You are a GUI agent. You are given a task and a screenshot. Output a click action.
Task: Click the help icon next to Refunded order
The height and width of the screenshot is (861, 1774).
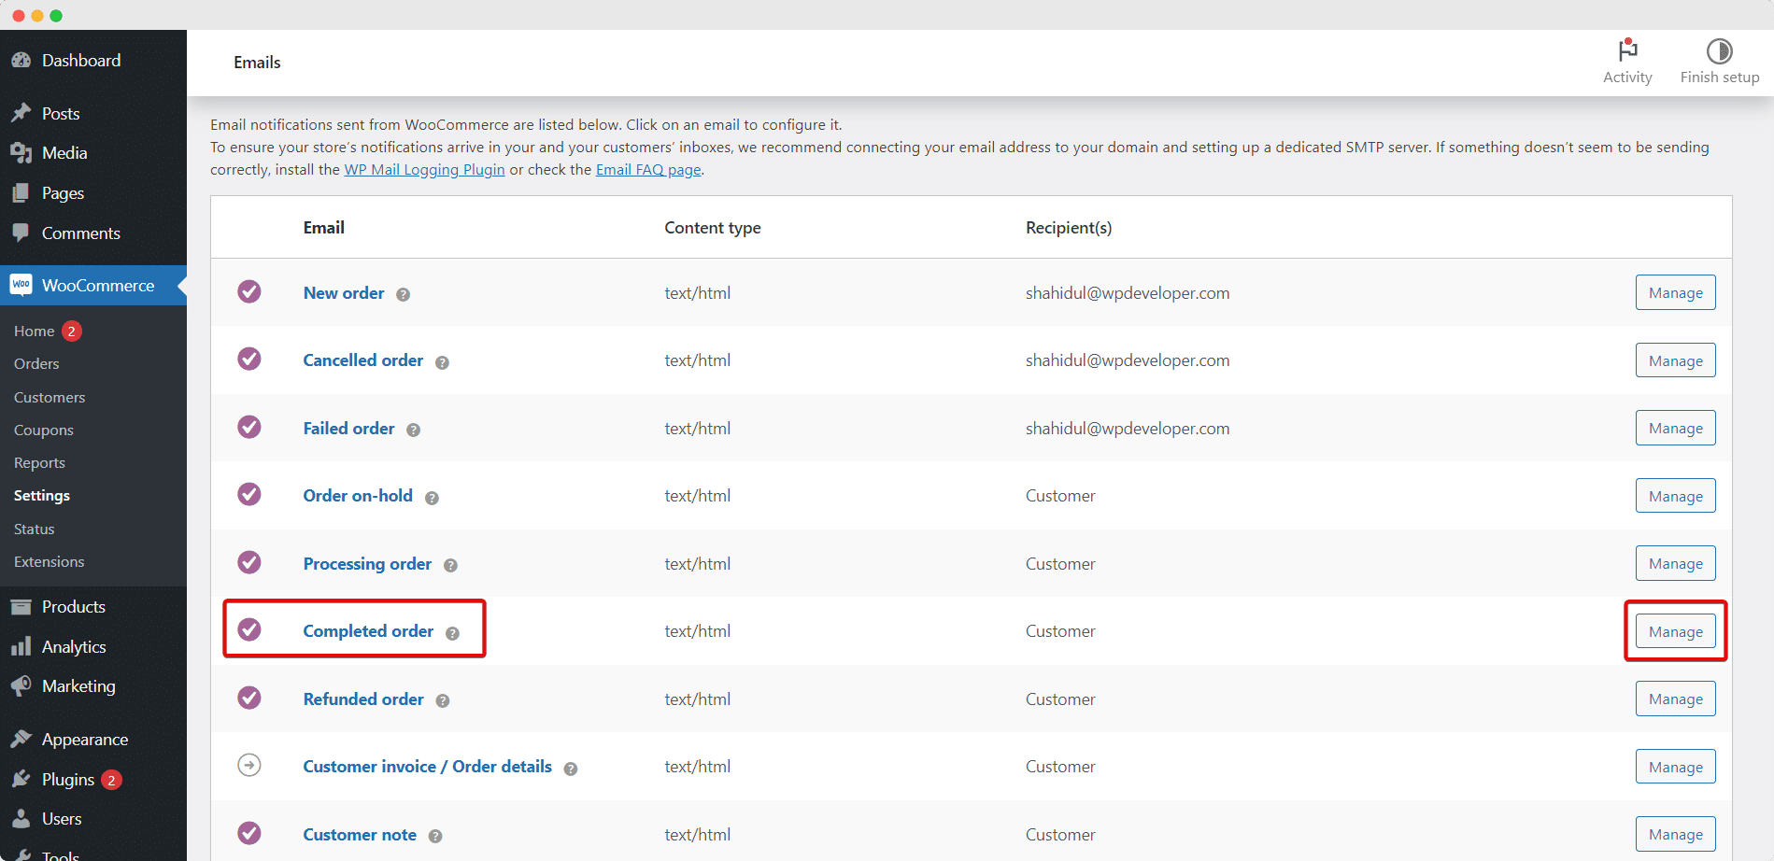443,700
